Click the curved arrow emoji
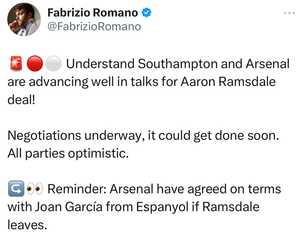The width and height of the screenshot is (304, 246). click(15, 189)
